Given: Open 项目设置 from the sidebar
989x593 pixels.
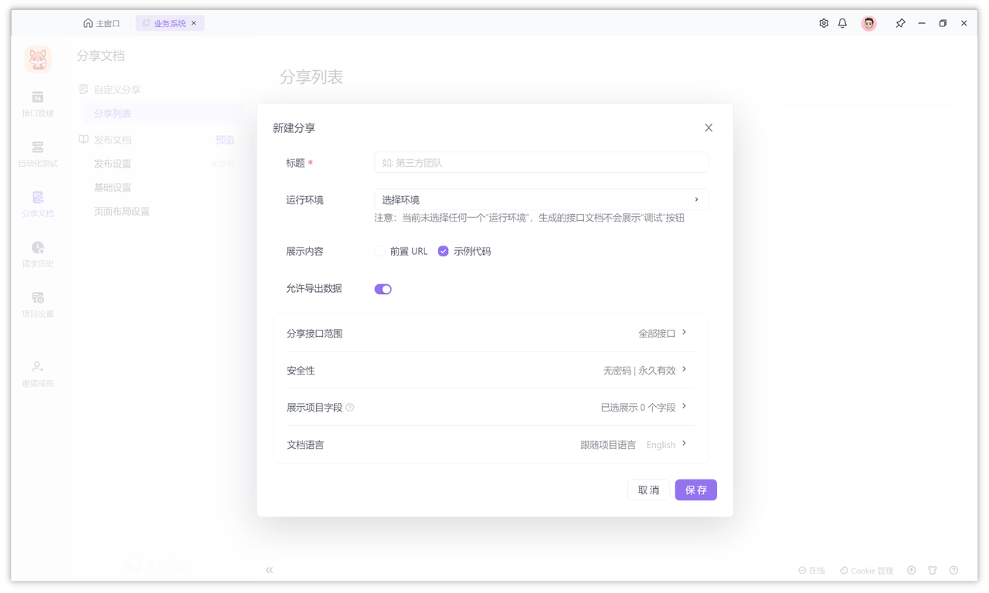Looking at the screenshot, I should pos(37,303).
